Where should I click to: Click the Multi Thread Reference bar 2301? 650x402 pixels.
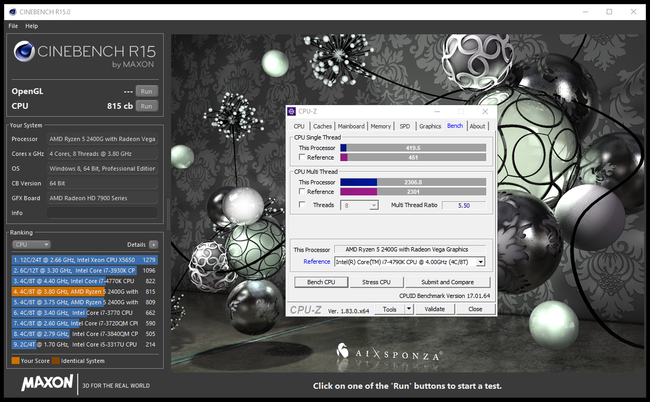coord(413,191)
